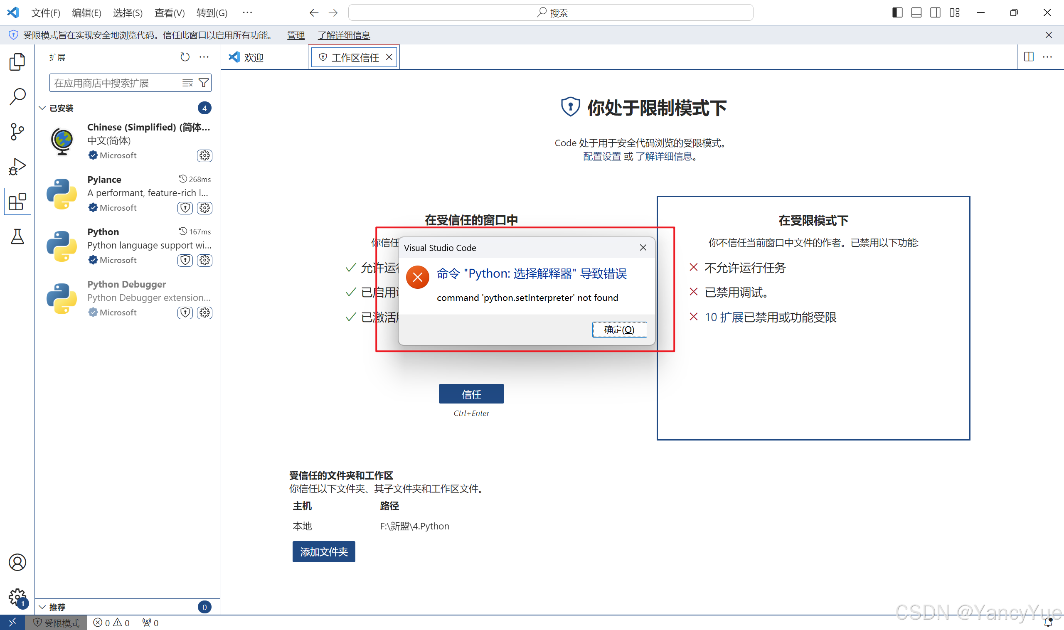1064x630 pixels.
Task: Toggle the secondary sidebar layout button
Action: point(935,13)
